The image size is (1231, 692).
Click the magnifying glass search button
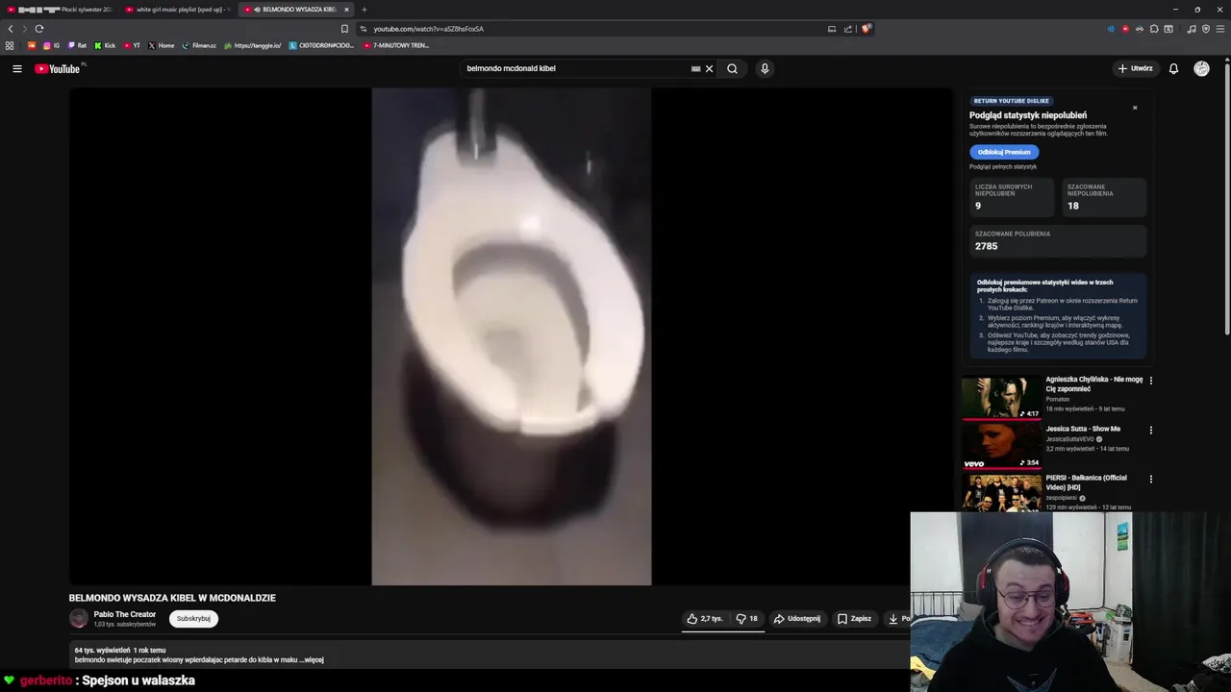click(732, 68)
